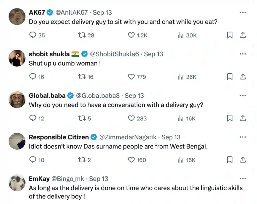Image resolution: width=257 pixels, height=204 pixels.
Task: Click Global.baba's profile avatar
Action: pos(17,100)
